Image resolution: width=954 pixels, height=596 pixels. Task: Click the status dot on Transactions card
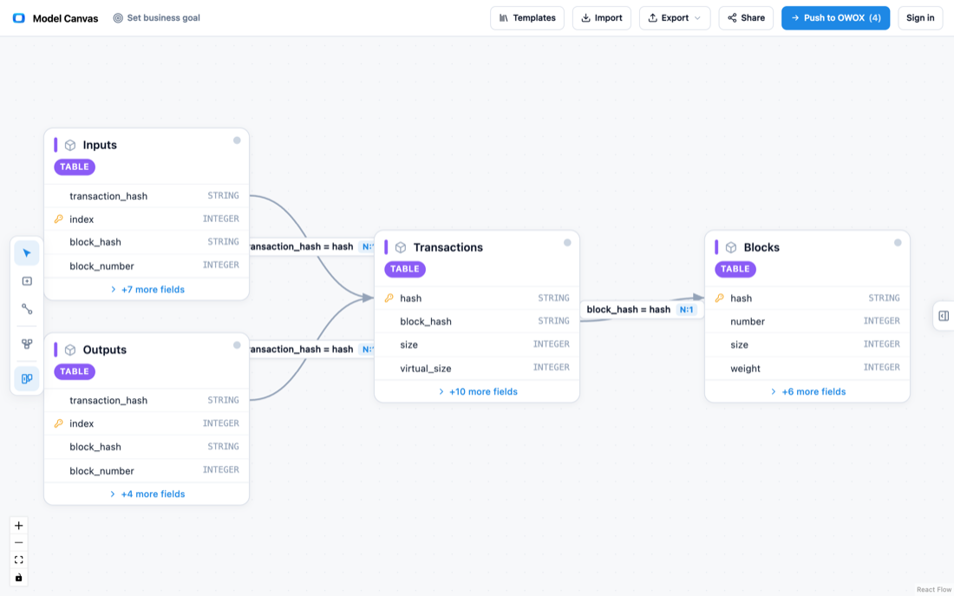(567, 243)
